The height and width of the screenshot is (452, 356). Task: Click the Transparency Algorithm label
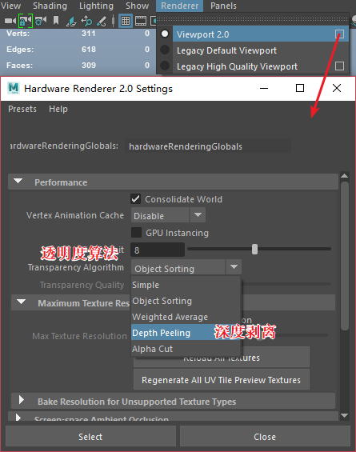(76, 267)
